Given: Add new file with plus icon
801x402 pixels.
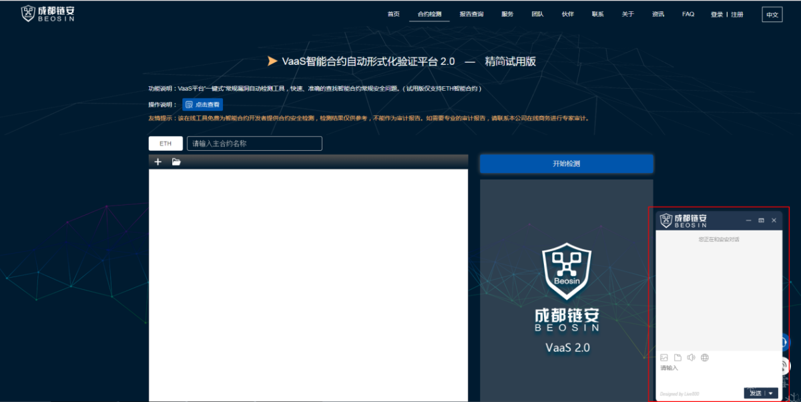Looking at the screenshot, I should click(158, 162).
